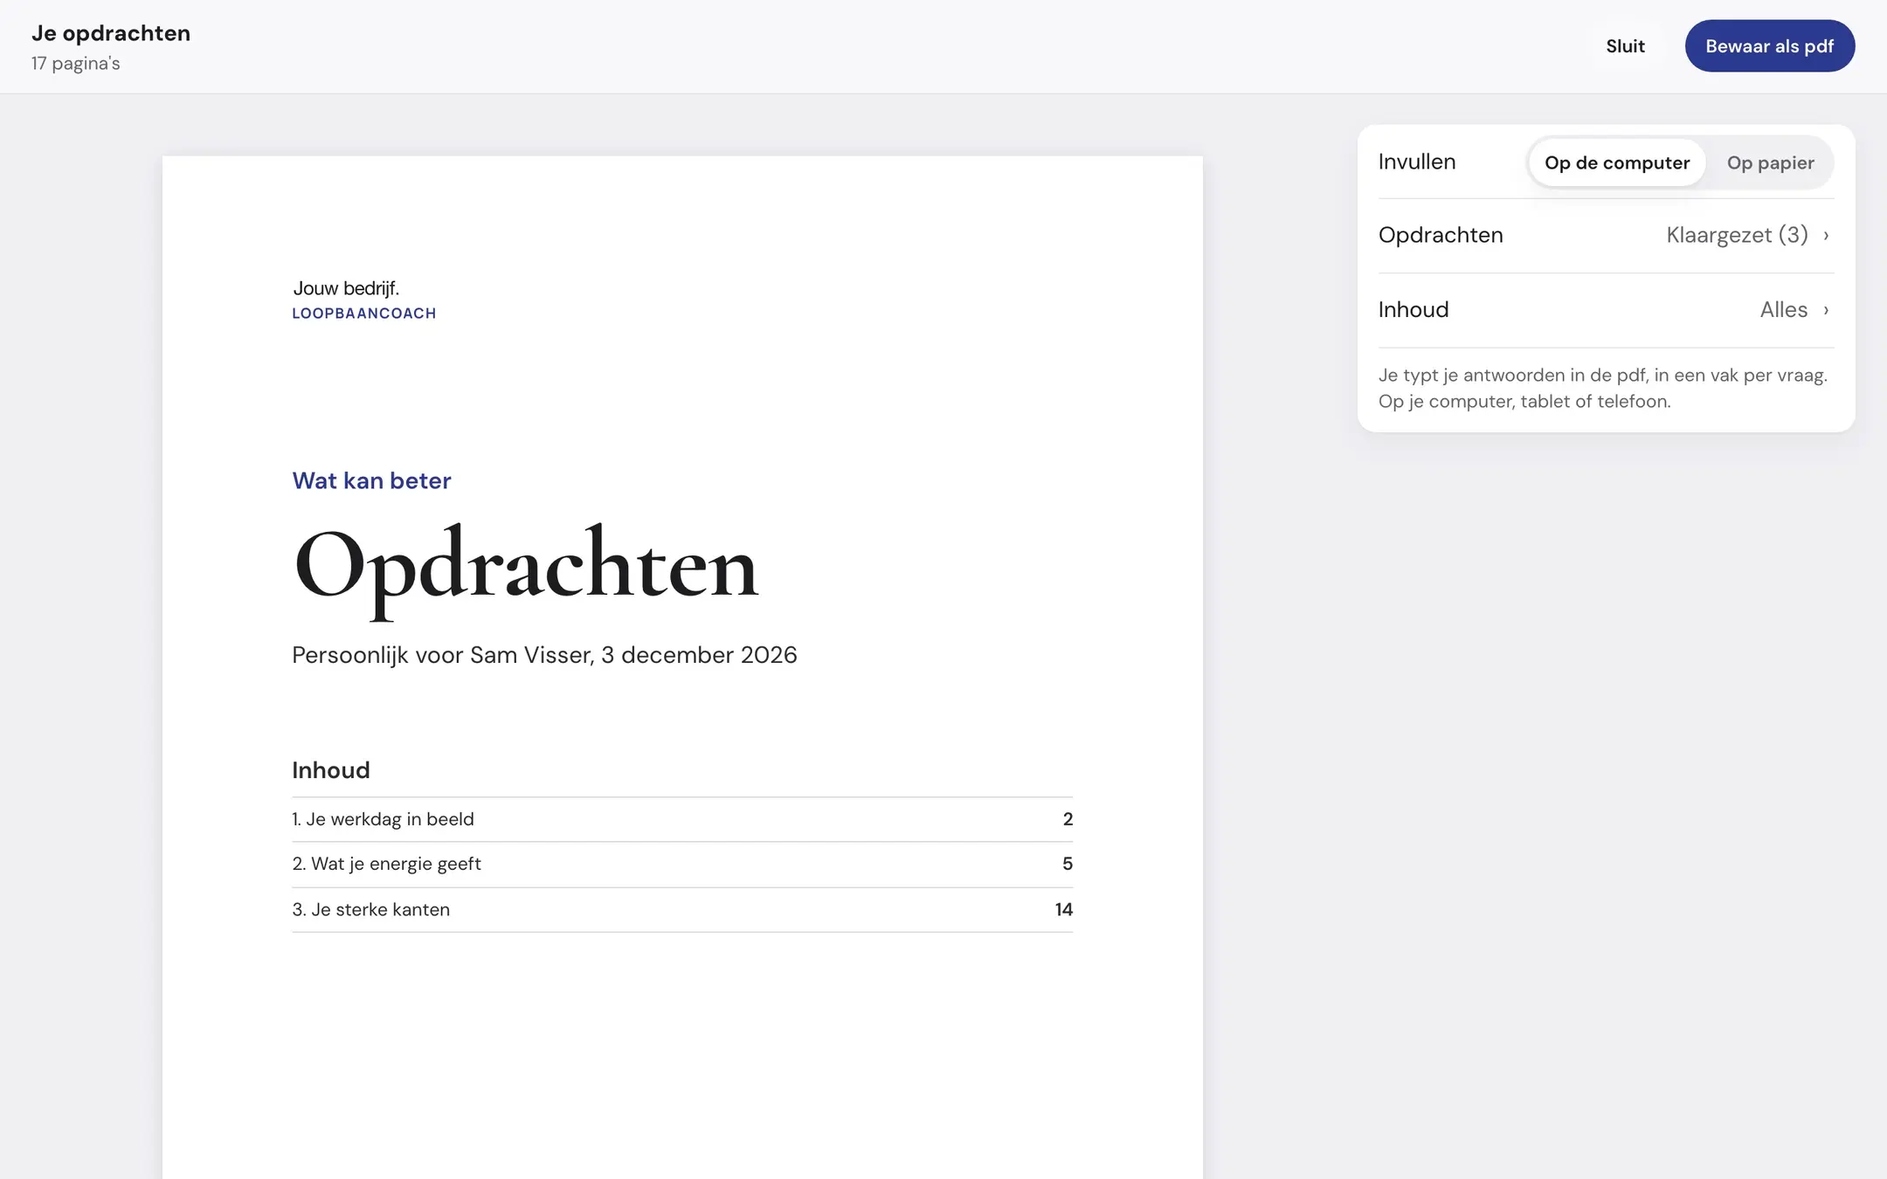The height and width of the screenshot is (1179, 1887).
Task: Click the Persoonlijk voor Sam Visser line
Action: 544,655
